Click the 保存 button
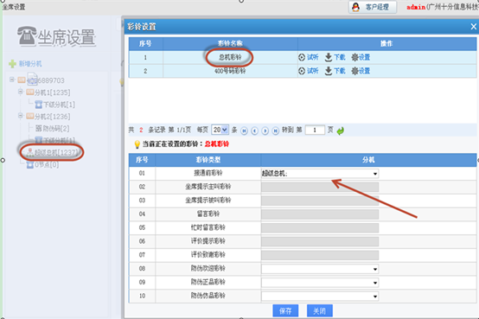This screenshot has height=319, width=479. (x=285, y=311)
